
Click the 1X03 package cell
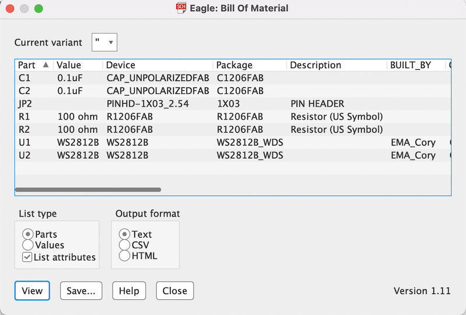point(228,104)
